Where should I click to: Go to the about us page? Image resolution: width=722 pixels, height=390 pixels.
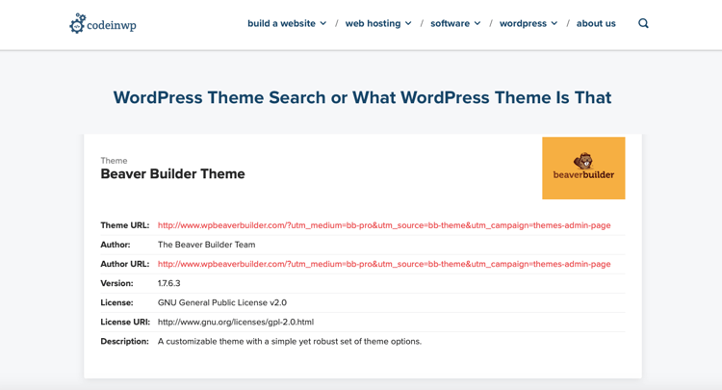point(596,23)
